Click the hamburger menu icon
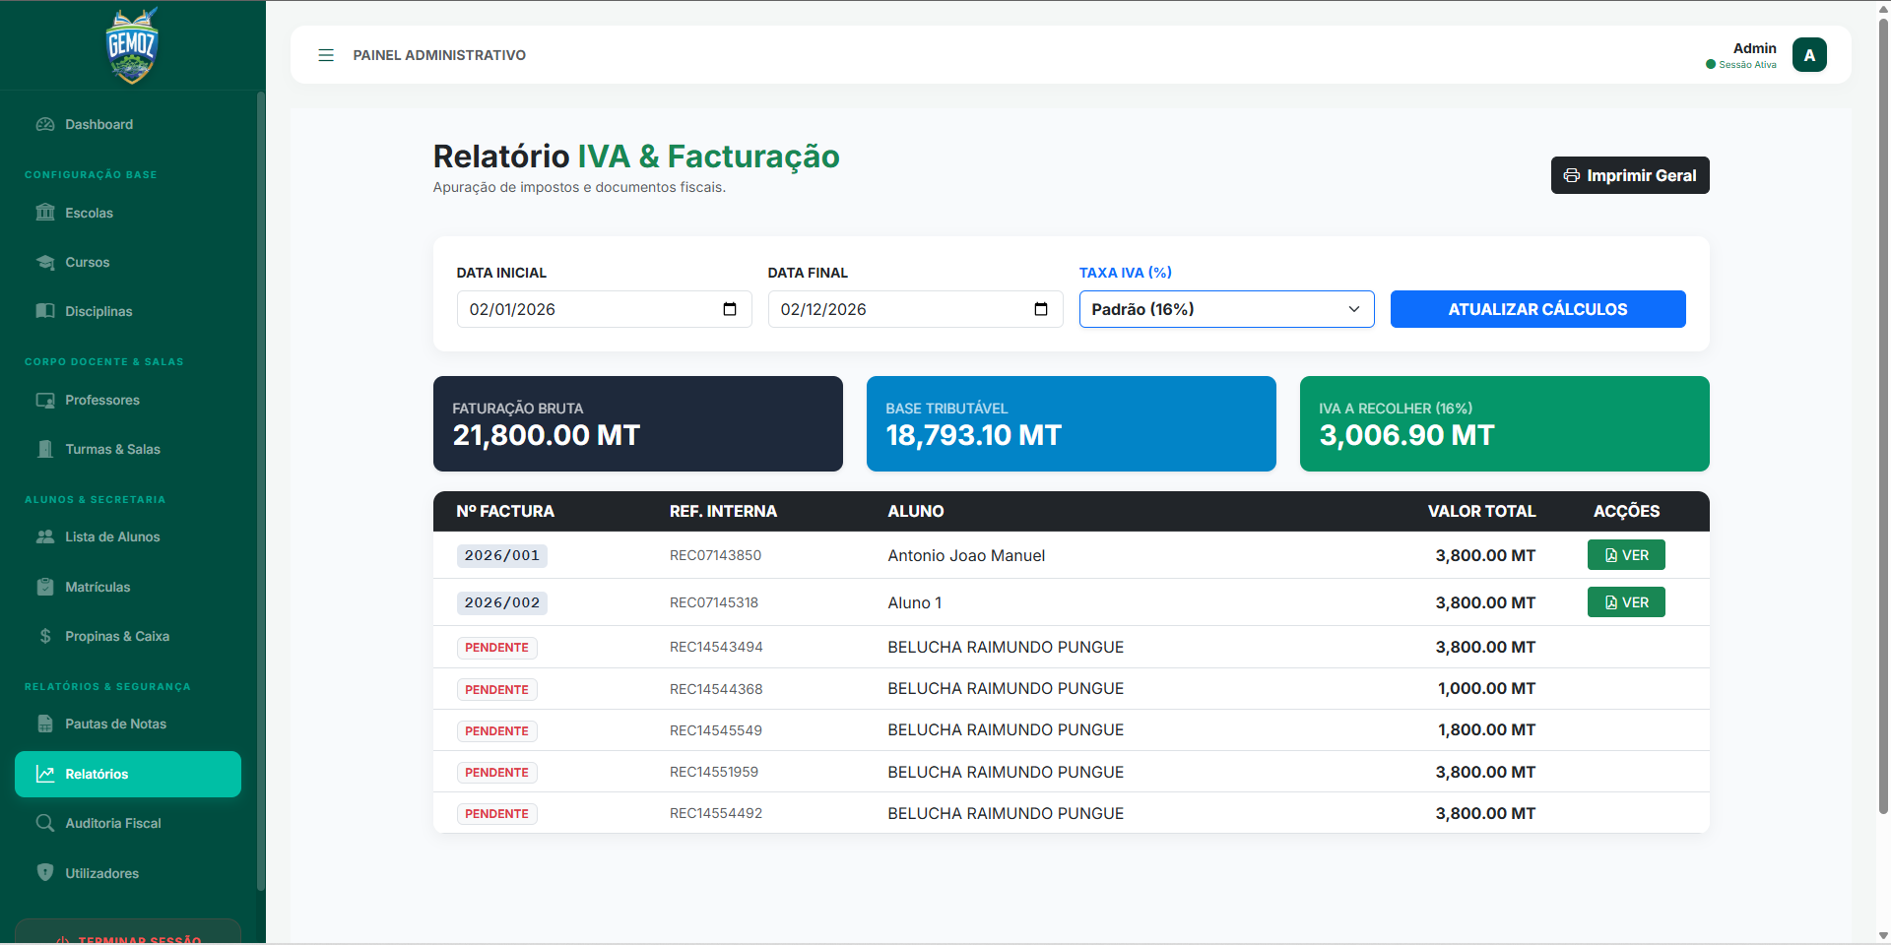 coord(326,55)
